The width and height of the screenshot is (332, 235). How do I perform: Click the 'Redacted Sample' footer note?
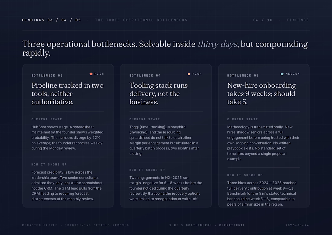pos(75,225)
